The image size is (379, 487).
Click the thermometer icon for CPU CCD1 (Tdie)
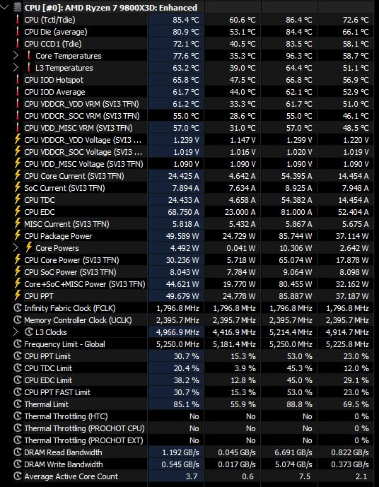click(18, 44)
